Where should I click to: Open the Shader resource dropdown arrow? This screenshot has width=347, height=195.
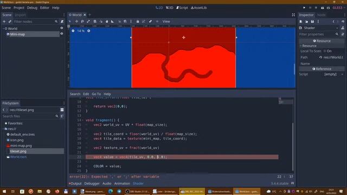(x=337, y=28)
